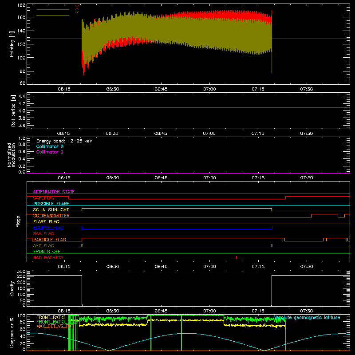This screenshot has width=355, height=355.
Task: Click the 'Energy band: 12-25 keV' annotation
Action: tap(64, 141)
